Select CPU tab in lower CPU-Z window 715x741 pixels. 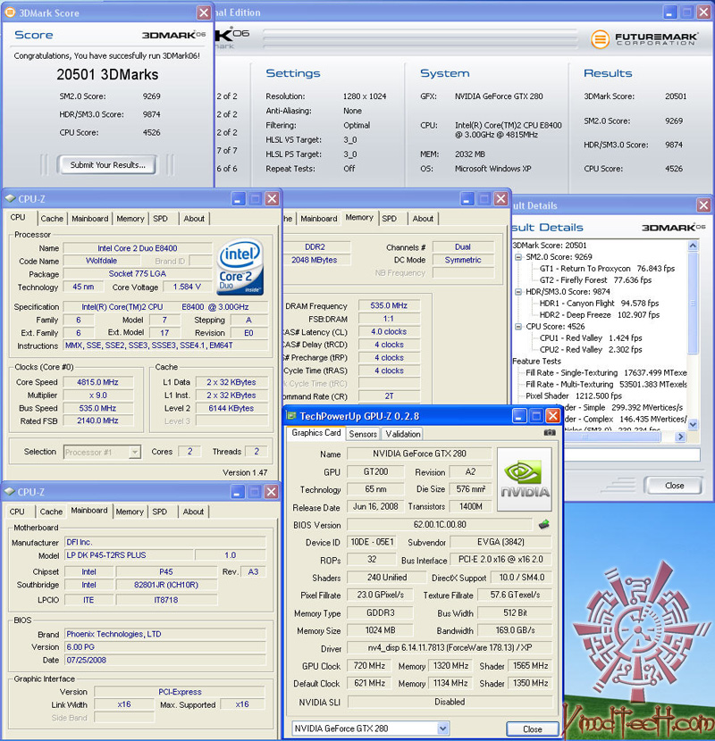pos(17,512)
